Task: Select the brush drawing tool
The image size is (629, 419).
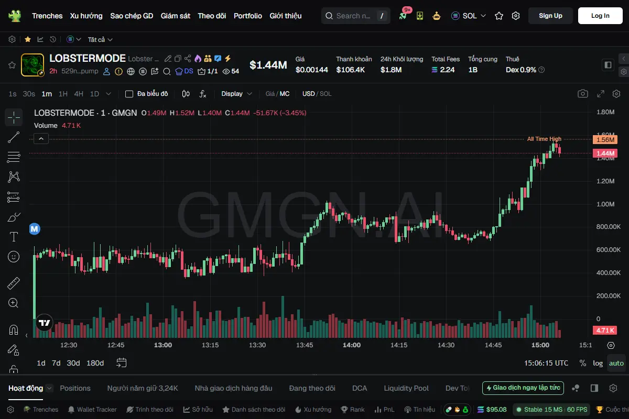Action: 14,217
